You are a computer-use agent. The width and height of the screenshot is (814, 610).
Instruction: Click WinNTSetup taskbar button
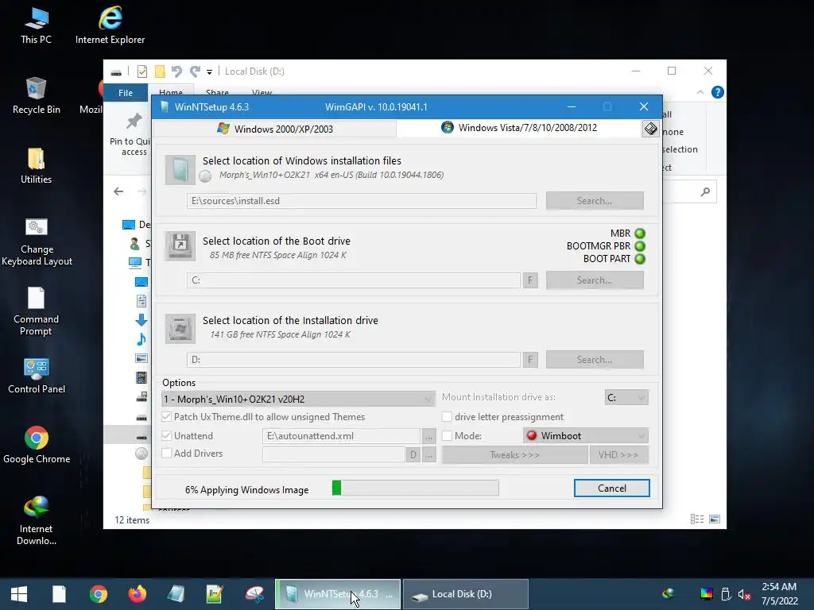pos(337,594)
